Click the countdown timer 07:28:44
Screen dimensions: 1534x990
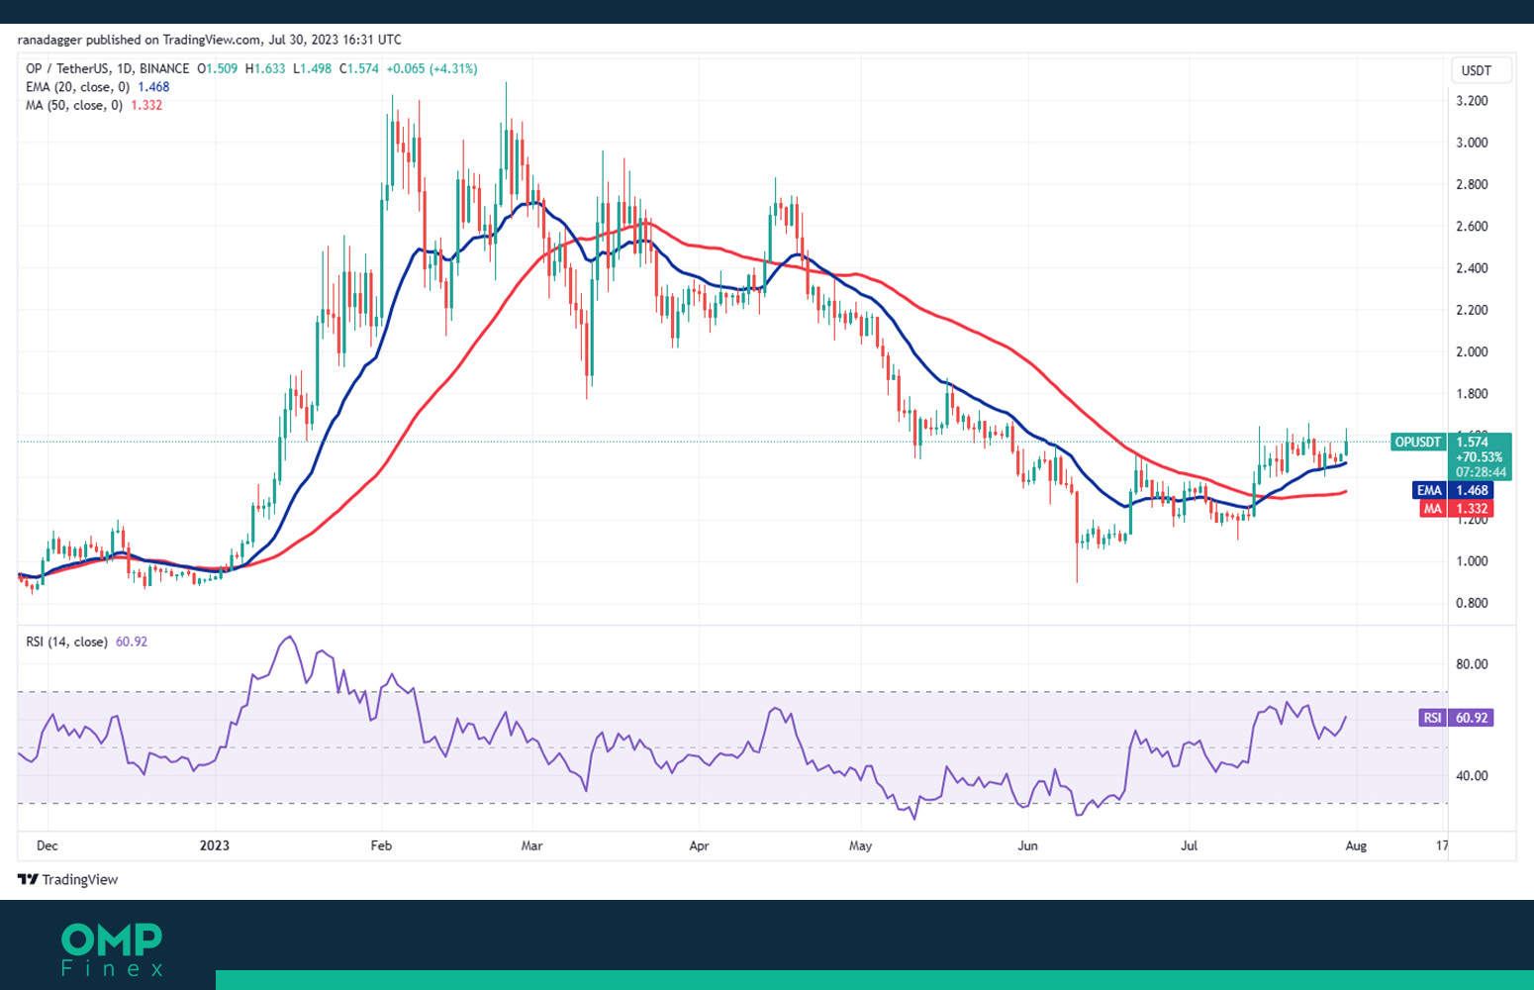(x=1481, y=472)
